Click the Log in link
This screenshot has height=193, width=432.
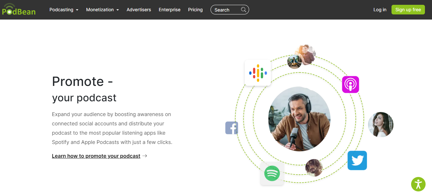[380, 10]
